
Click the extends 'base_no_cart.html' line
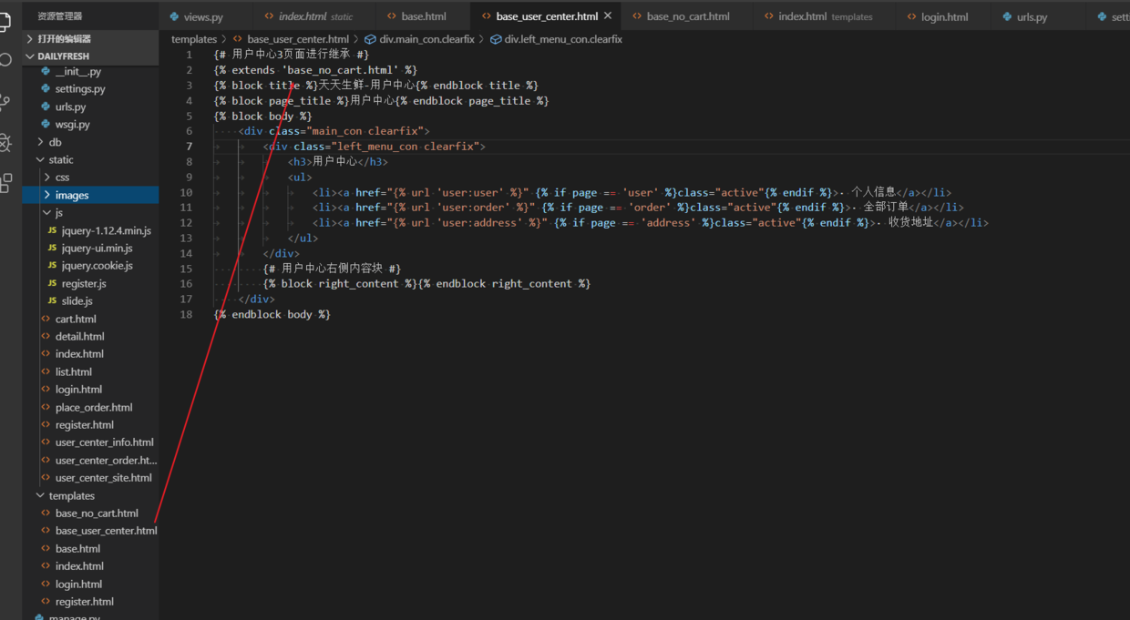click(x=315, y=70)
